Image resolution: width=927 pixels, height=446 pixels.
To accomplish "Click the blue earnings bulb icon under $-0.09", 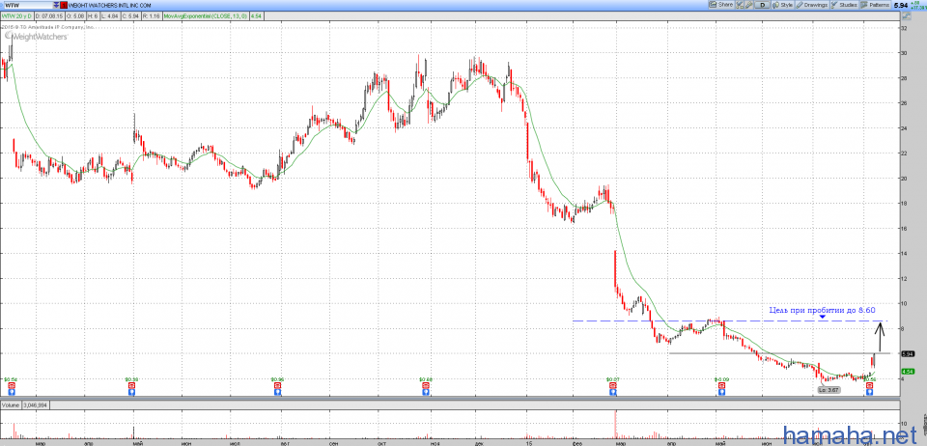I will pos(721,391).
